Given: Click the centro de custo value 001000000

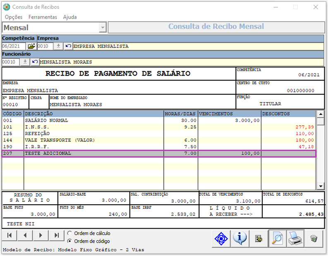Looking at the screenshot, I should [x=300, y=91].
